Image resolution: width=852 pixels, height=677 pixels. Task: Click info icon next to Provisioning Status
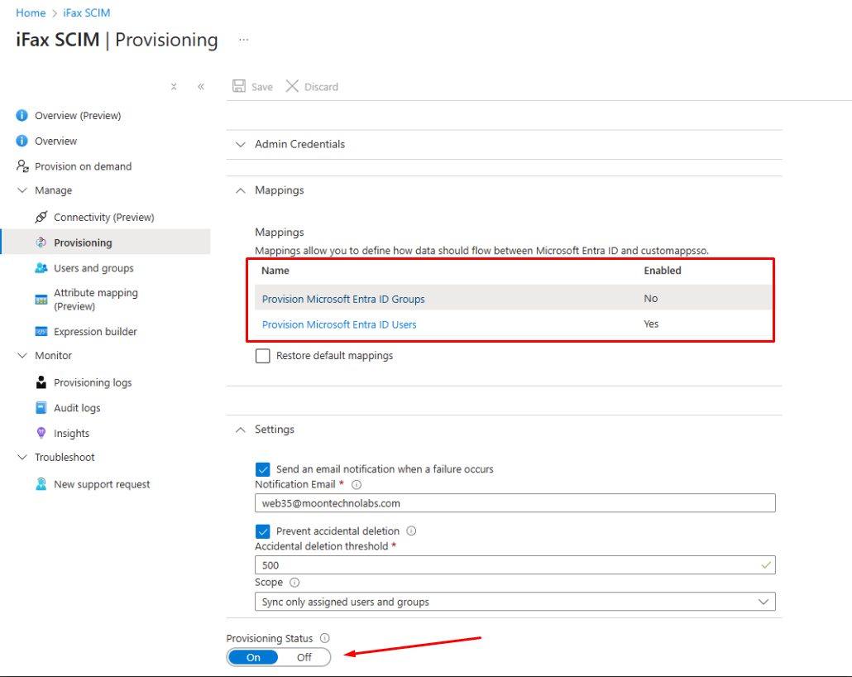coord(325,638)
